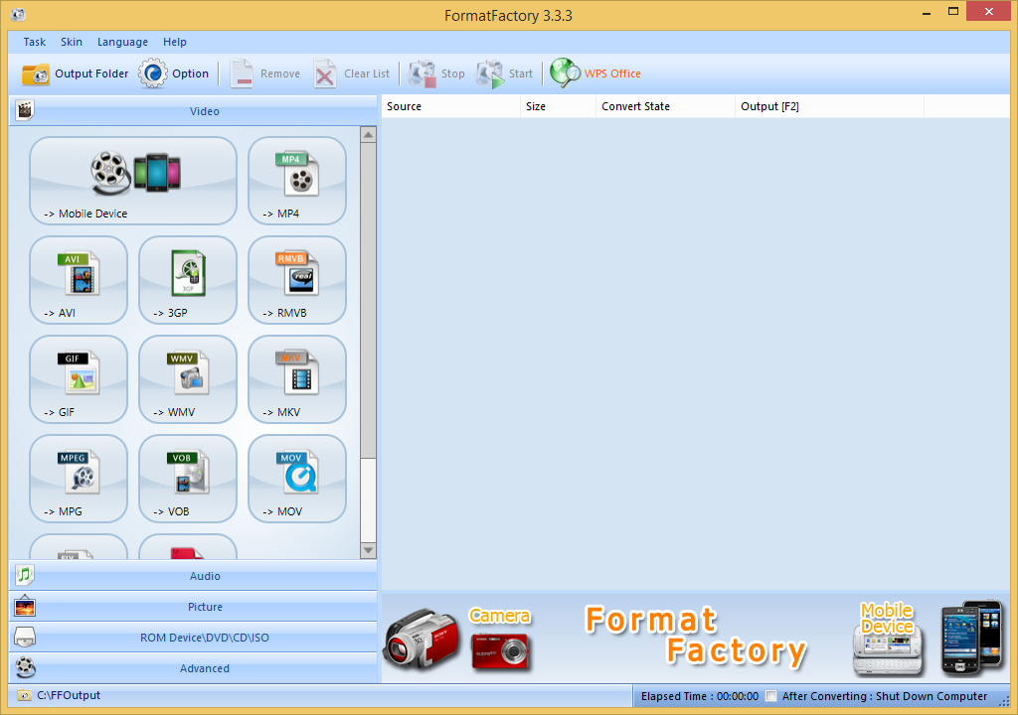Image resolution: width=1018 pixels, height=715 pixels.
Task: Click the Camera banner camcorder image
Action: pos(422,640)
